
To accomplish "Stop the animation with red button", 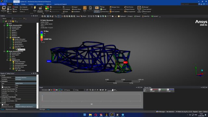I will (54, 90).
